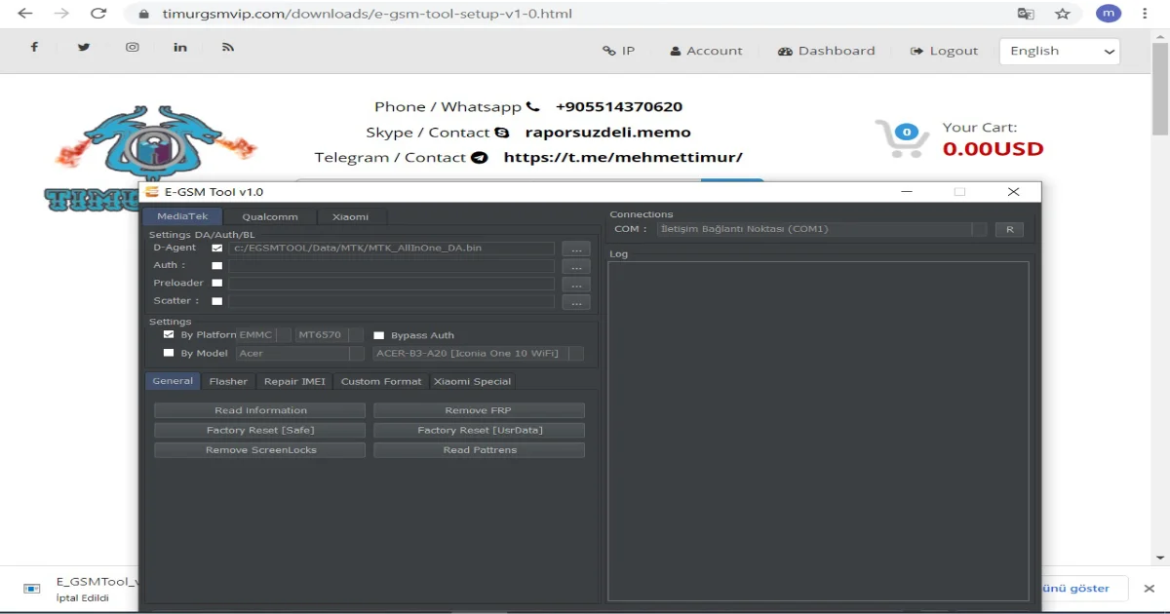
Task: Open the ACER-B3-A20 model dropdown
Action: 479,353
